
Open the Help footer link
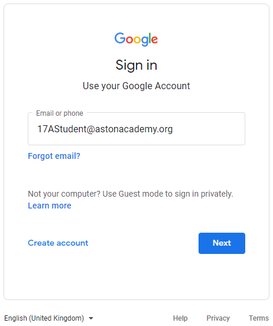[180, 318]
